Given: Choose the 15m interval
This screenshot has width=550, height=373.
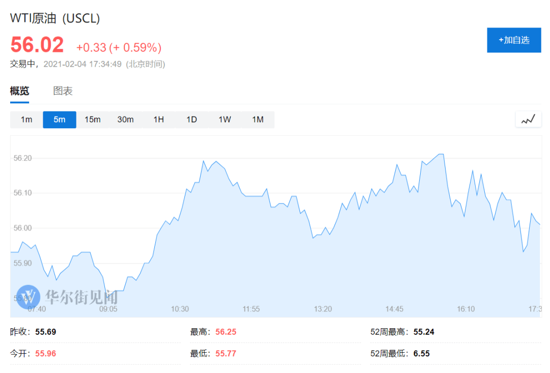Looking at the screenshot, I should pos(93,120).
